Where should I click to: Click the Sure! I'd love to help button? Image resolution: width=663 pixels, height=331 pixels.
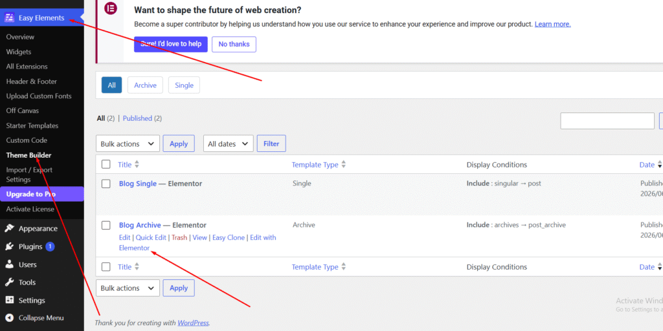(x=171, y=44)
